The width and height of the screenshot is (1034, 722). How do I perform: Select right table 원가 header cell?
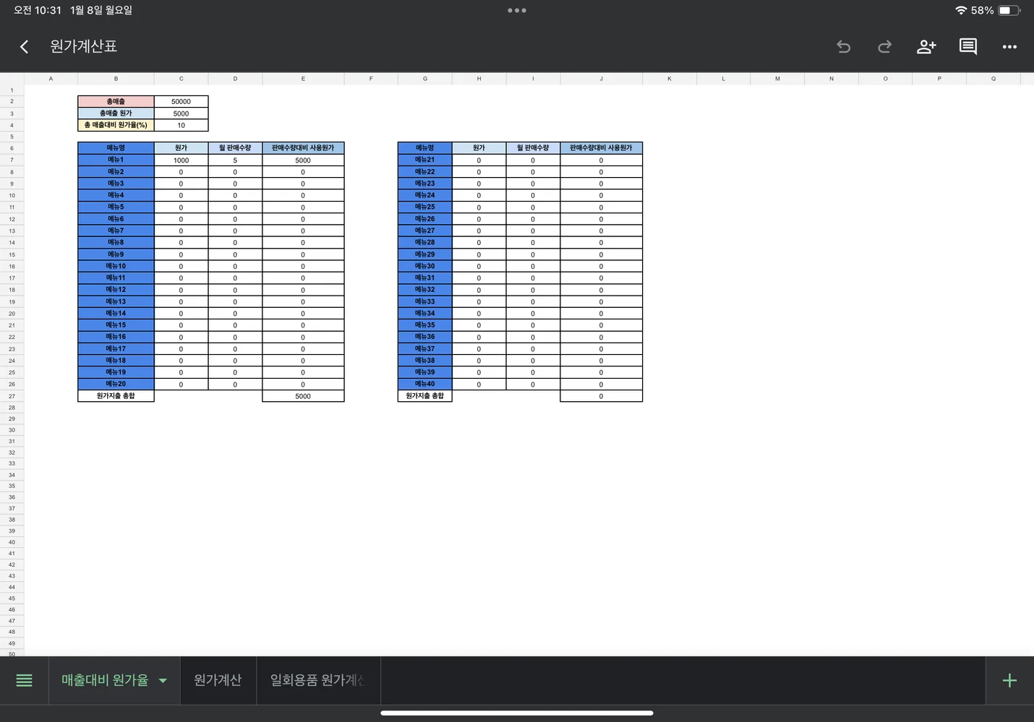[x=479, y=148]
